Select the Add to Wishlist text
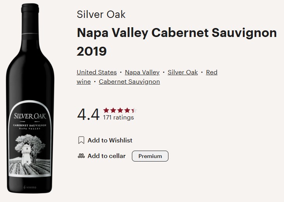The height and width of the screenshot is (202, 284). (110, 140)
